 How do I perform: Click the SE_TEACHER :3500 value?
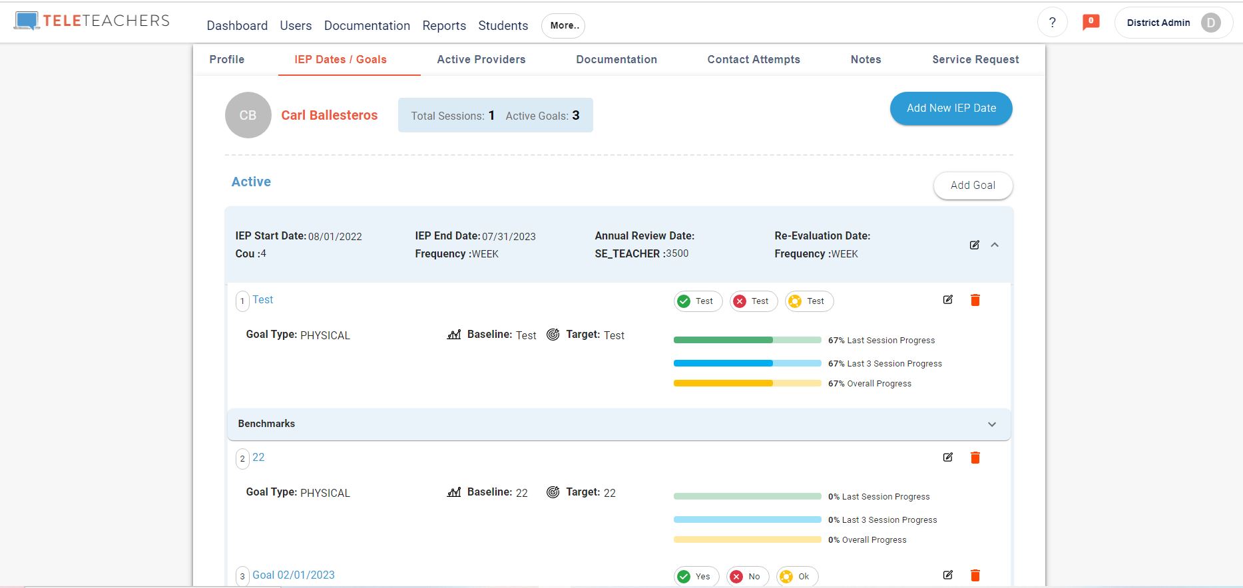pos(642,253)
